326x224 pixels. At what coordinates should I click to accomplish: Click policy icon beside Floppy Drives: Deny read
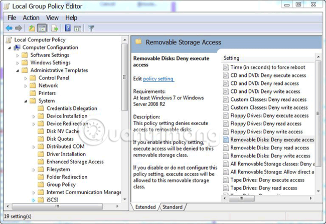226,123
